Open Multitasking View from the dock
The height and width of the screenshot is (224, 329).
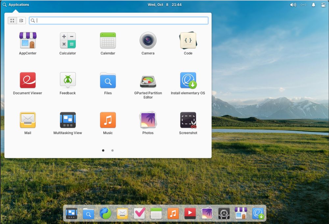click(71, 213)
